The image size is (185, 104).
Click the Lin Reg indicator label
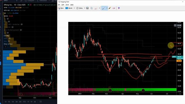tap(6, 36)
